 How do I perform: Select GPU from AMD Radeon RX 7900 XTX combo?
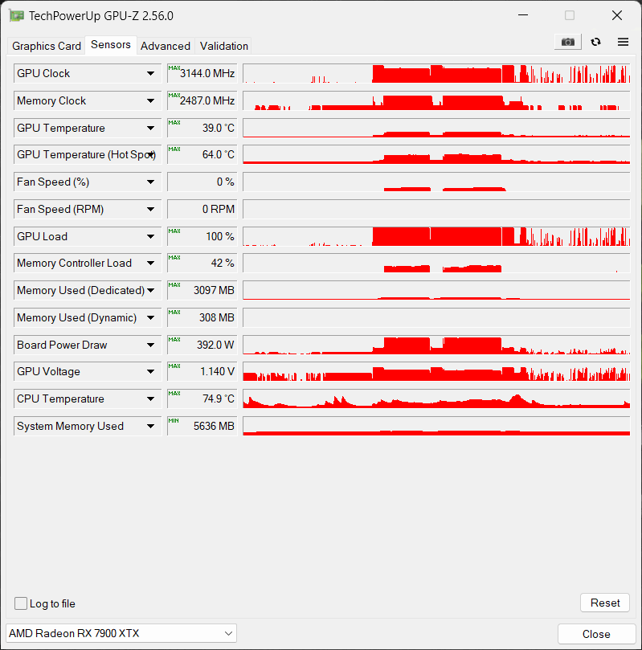(121, 633)
